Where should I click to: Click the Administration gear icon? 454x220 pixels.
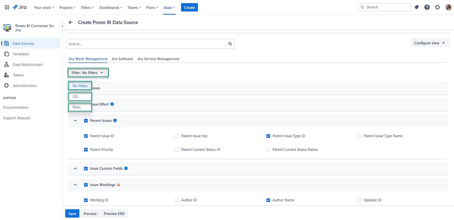click(x=6, y=86)
